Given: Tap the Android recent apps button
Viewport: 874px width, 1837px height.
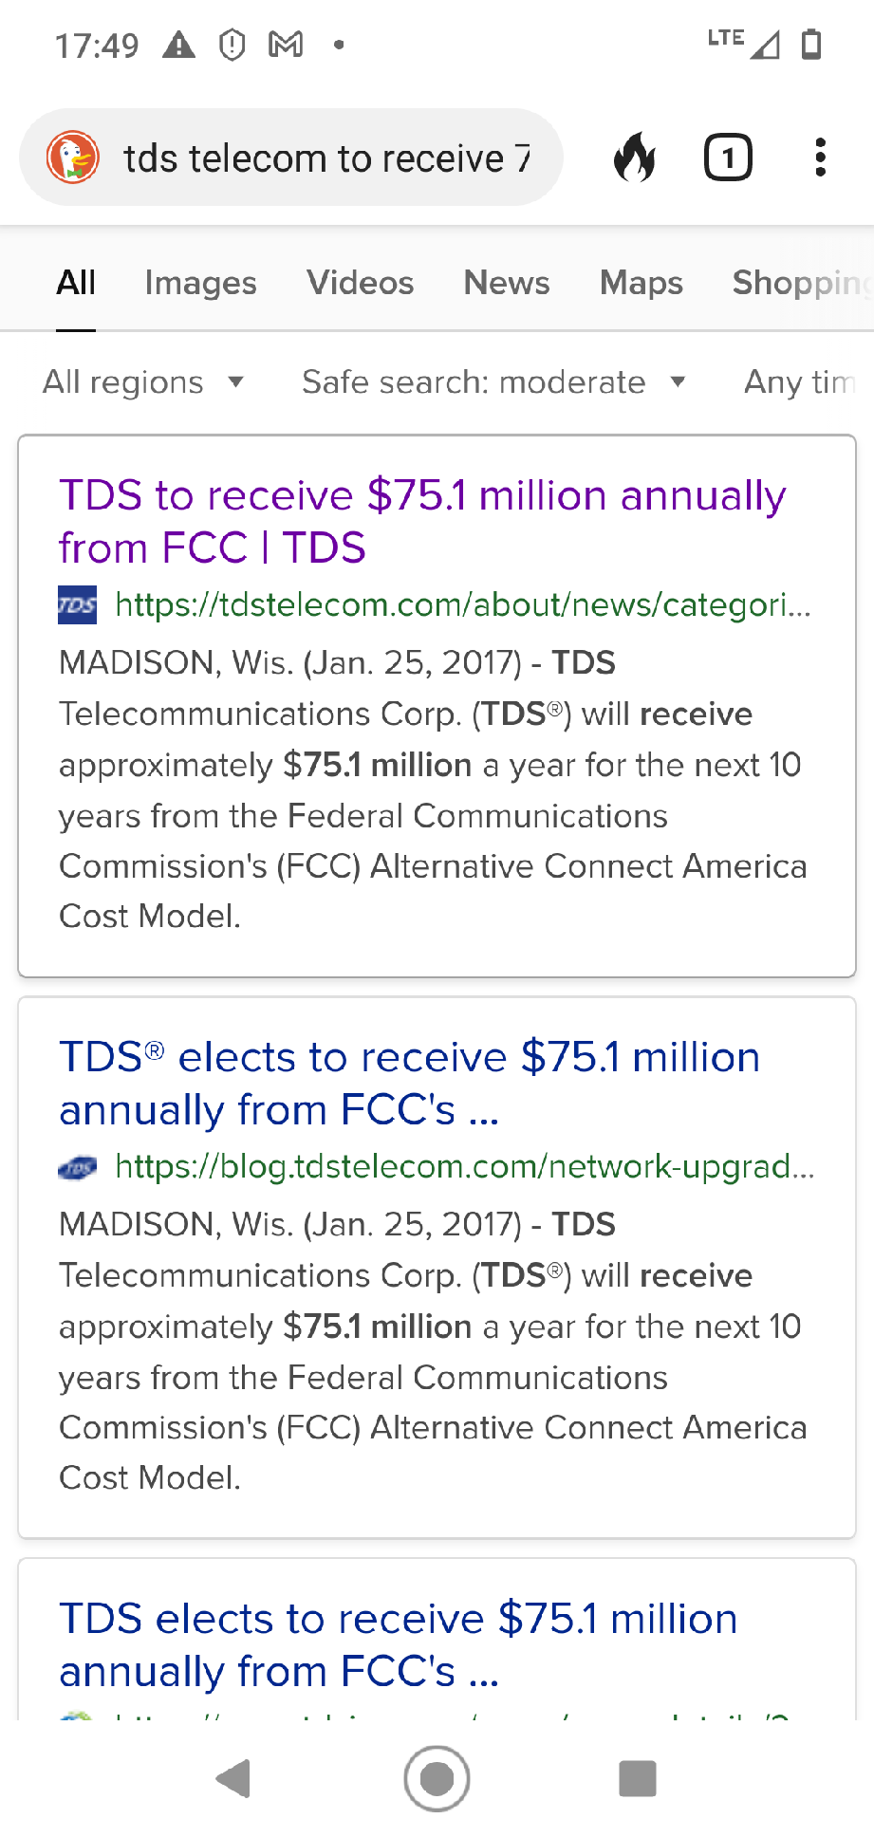Looking at the screenshot, I should coord(638,1778).
